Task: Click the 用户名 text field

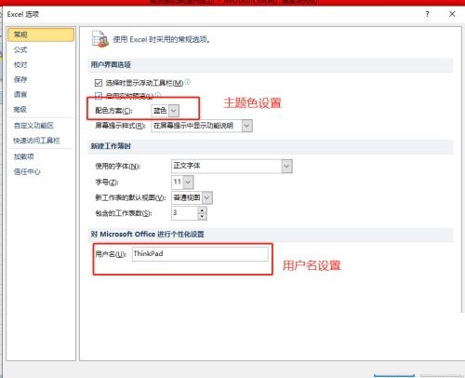Action: 200,254
